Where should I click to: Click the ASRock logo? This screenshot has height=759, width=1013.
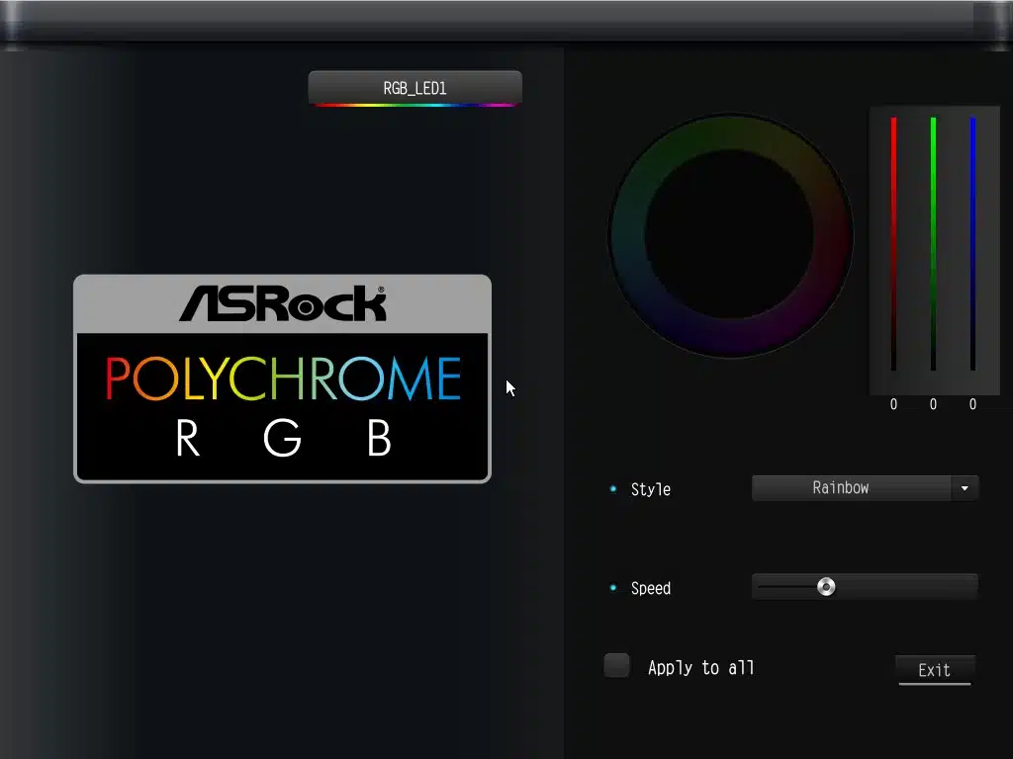coord(282,303)
